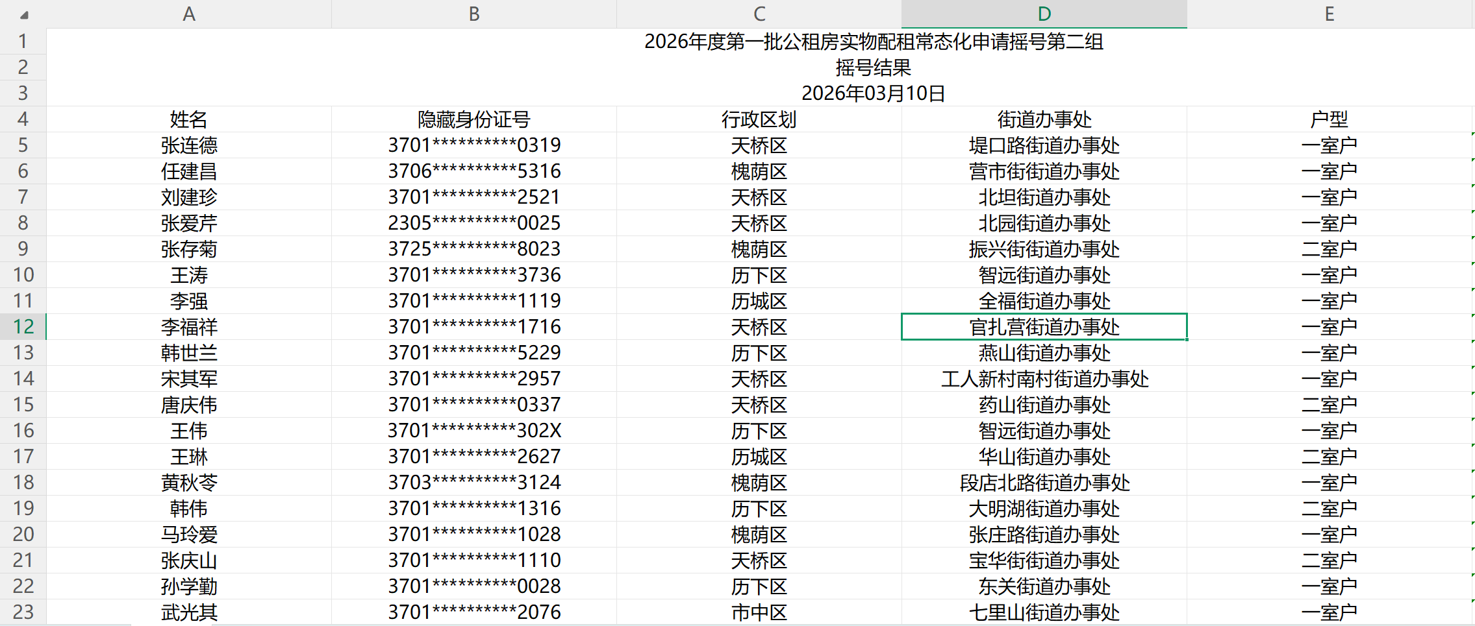Click the cell containing 张连德
1475x626 pixels.
pyautogui.click(x=189, y=145)
